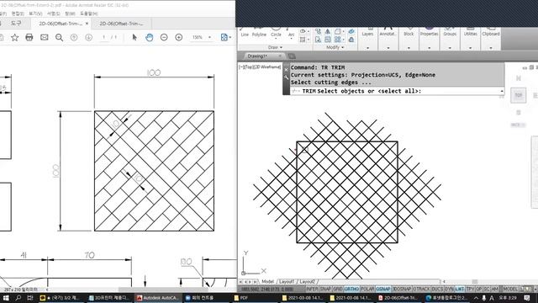538x303 pixels.
Task: Toggle OTRACK in the status bar
Action: [421, 289]
